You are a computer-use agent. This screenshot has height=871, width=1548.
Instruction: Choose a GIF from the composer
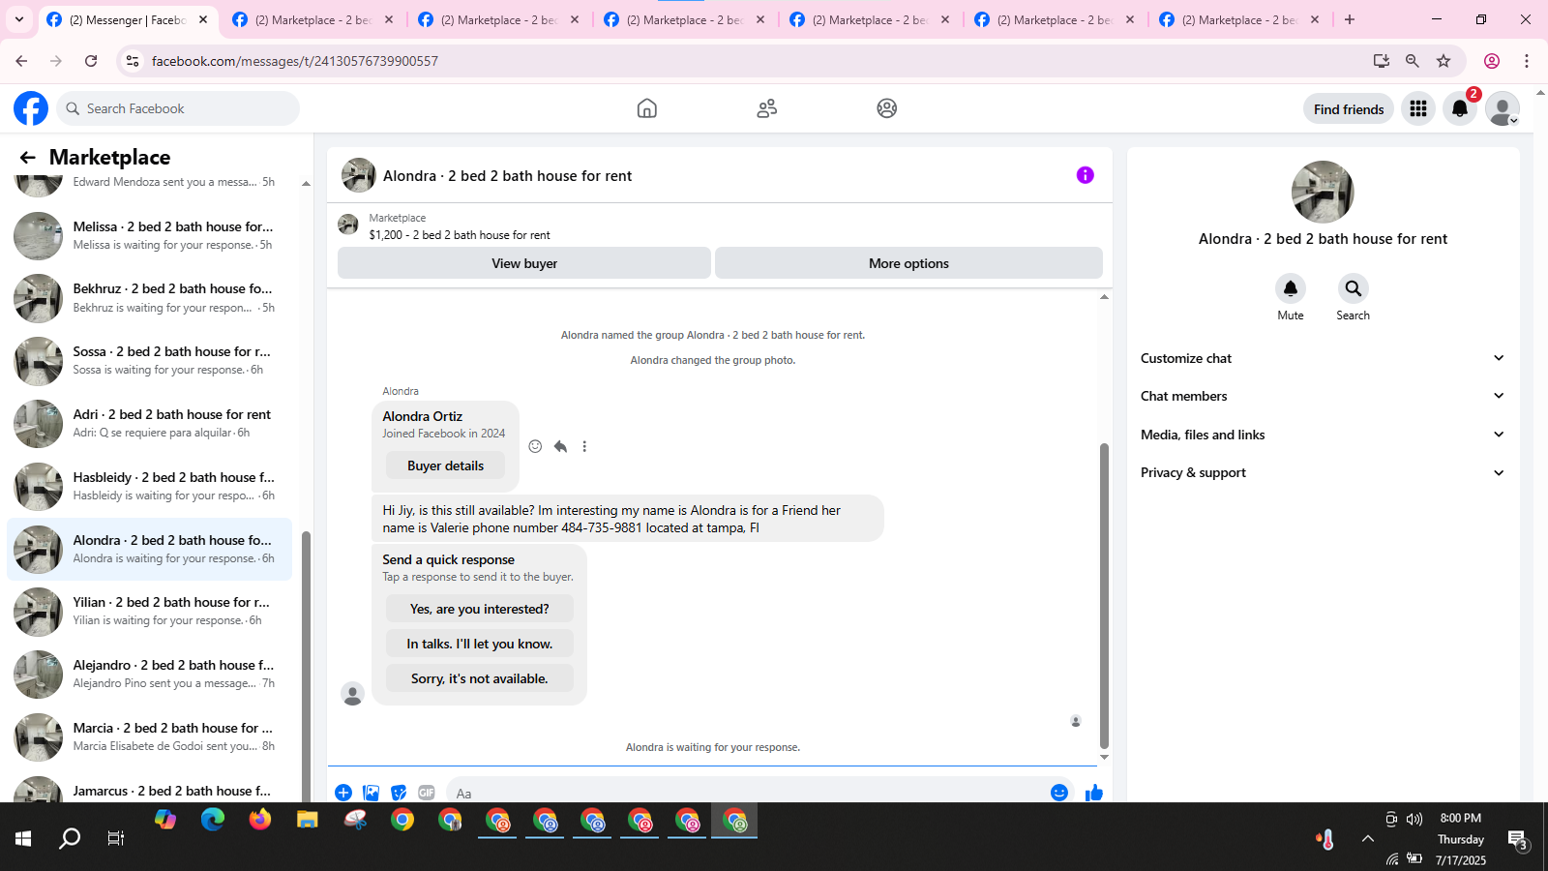click(x=427, y=793)
